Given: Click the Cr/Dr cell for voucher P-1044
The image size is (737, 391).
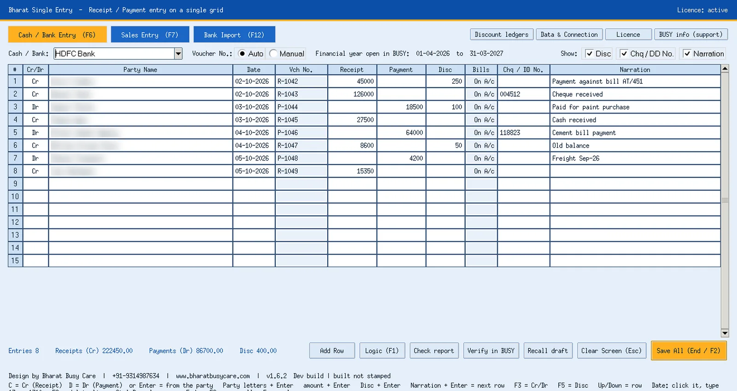Looking at the screenshot, I should click(x=35, y=107).
